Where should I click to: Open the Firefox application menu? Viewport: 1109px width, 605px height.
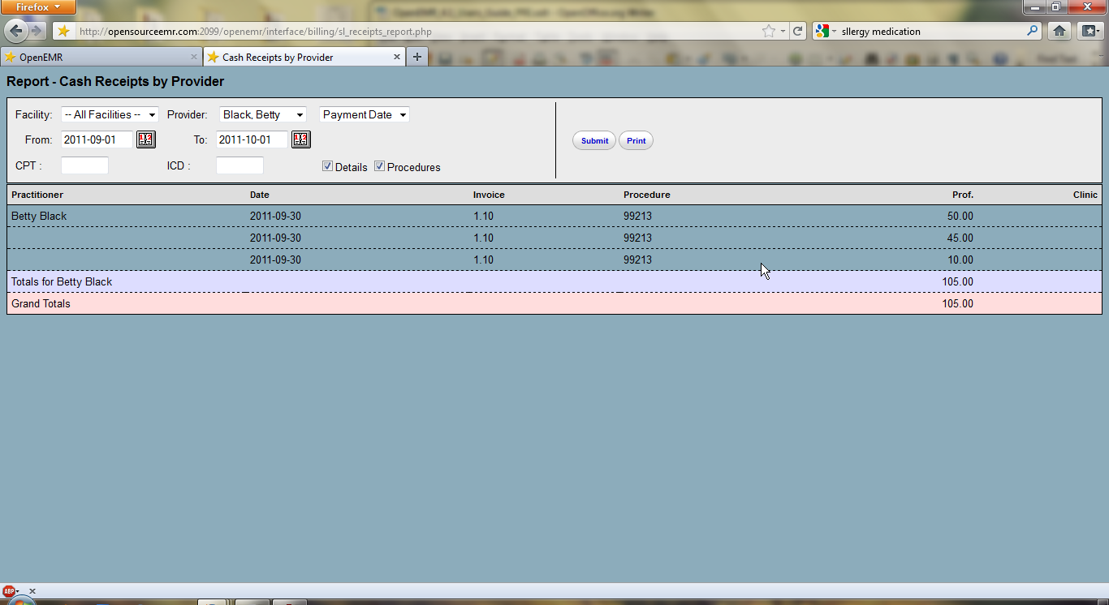tap(38, 7)
